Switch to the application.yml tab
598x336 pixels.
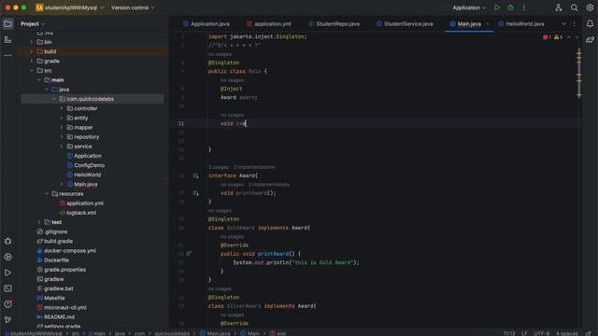tap(269, 23)
